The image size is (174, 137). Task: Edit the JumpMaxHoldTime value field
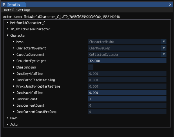(127, 93)
